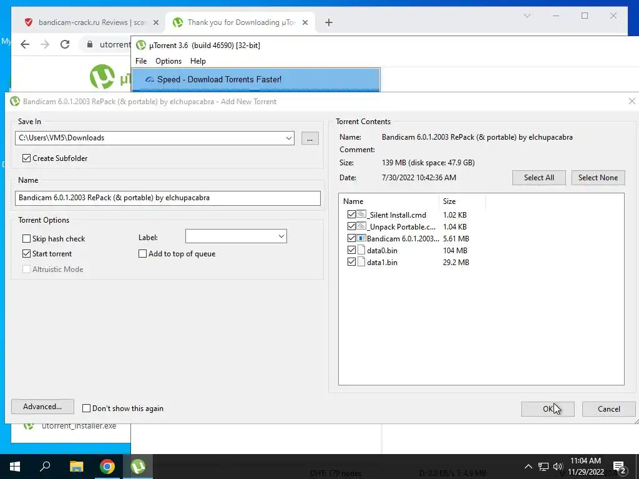Open Windows Start menu
The image size is (639, 479).
point(15,467)
